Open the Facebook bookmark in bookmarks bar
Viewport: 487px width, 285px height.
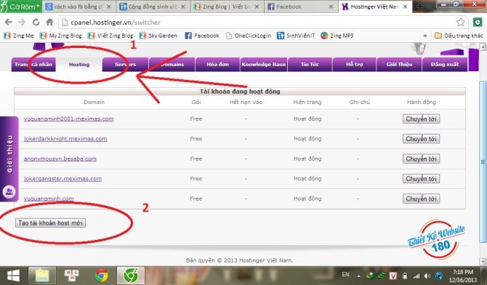tap(202, 36)
